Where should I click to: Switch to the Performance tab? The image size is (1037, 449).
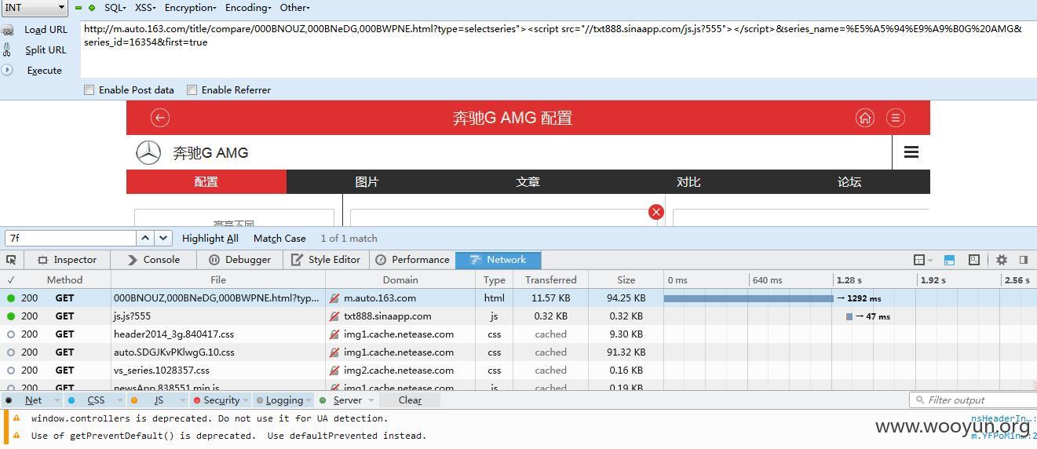[x=412, y=260]
